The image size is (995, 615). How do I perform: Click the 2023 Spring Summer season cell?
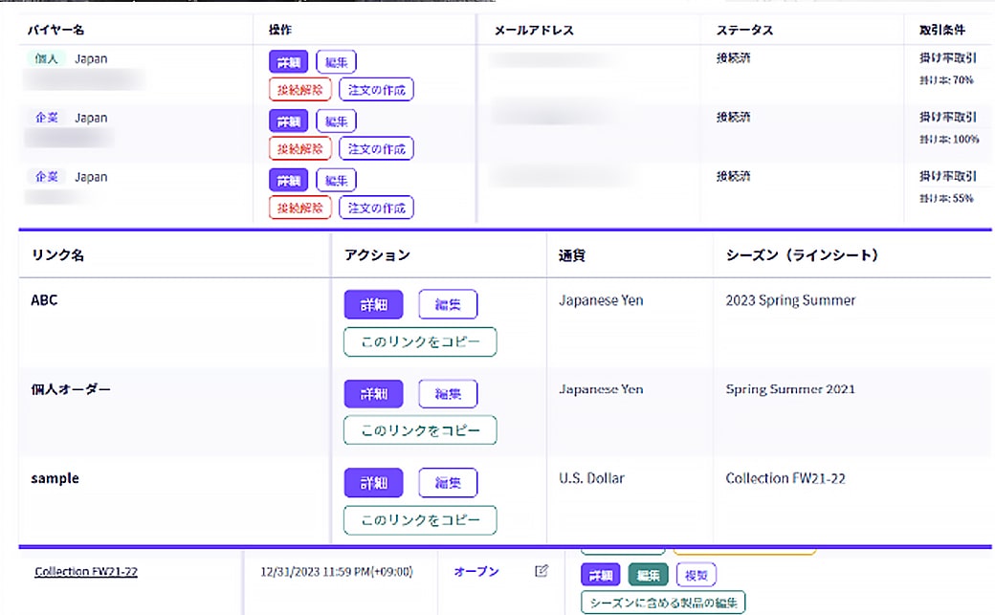point(790,300)
